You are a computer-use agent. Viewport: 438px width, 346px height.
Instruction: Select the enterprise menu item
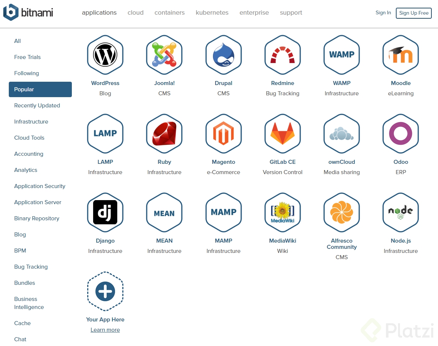coord(254,12)
